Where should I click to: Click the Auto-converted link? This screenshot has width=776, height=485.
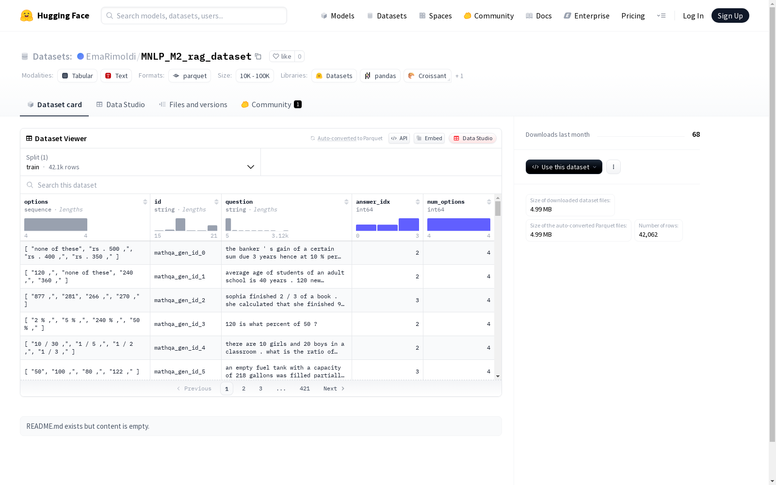(337, 138)
